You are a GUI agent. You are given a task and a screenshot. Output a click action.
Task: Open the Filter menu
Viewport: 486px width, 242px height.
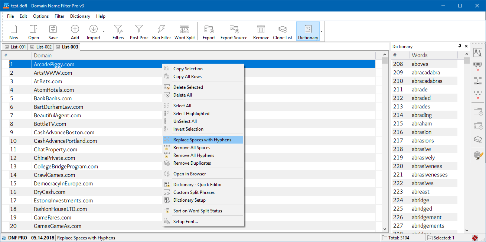pos(59,16)
